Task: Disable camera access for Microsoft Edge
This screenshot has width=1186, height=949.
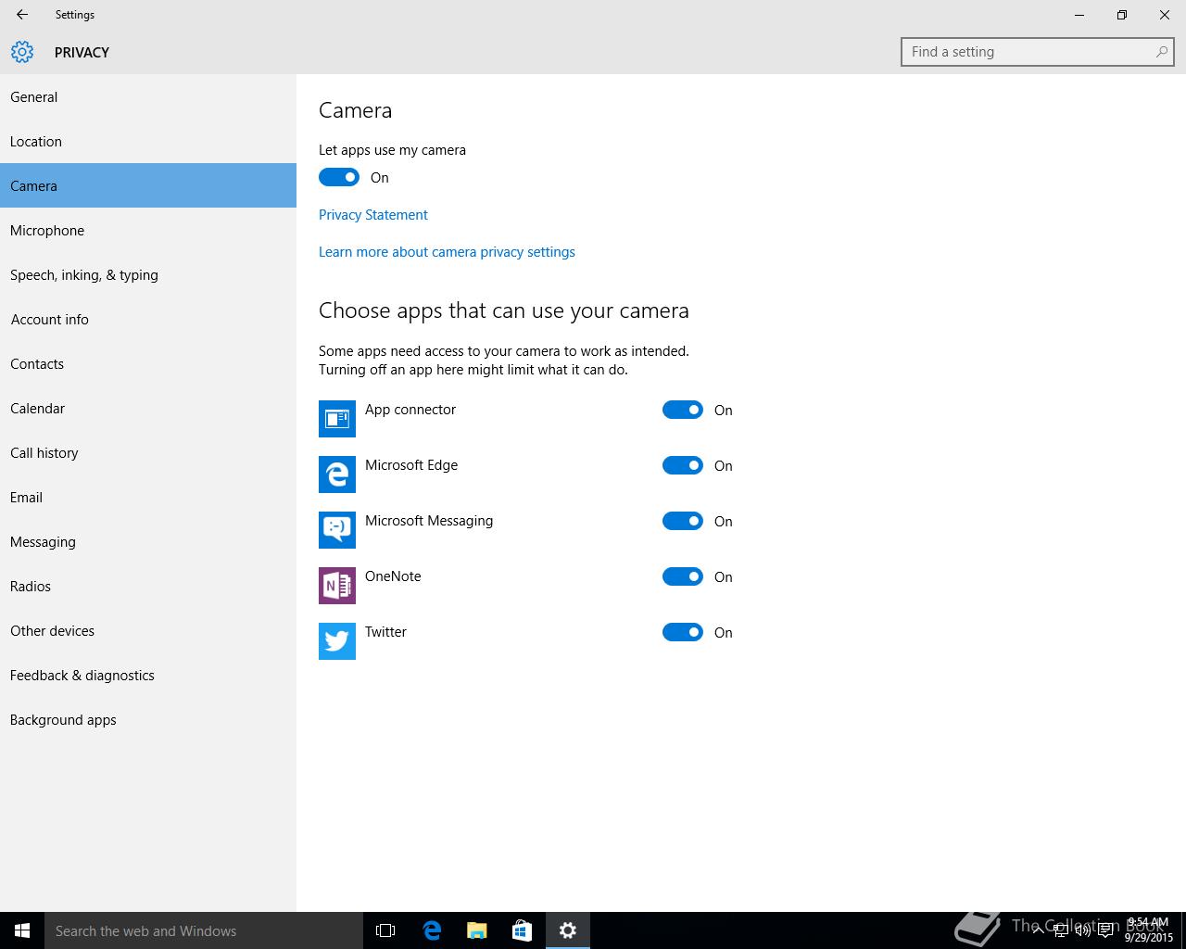Action: (x=683, y=465)
